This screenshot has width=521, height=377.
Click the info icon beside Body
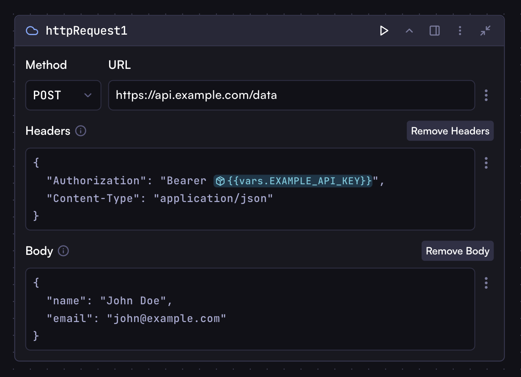[63, 251]
